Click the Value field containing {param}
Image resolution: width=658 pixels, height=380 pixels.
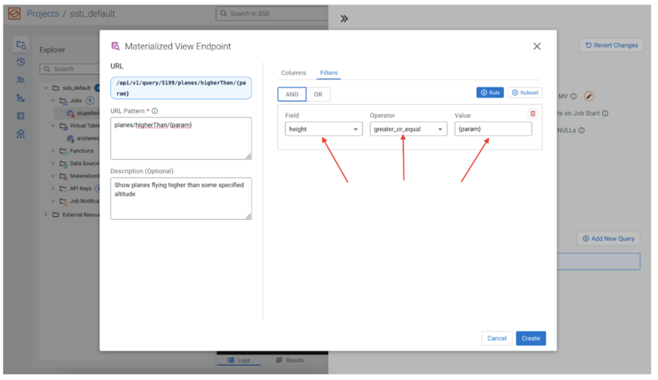tap(493, 129)
